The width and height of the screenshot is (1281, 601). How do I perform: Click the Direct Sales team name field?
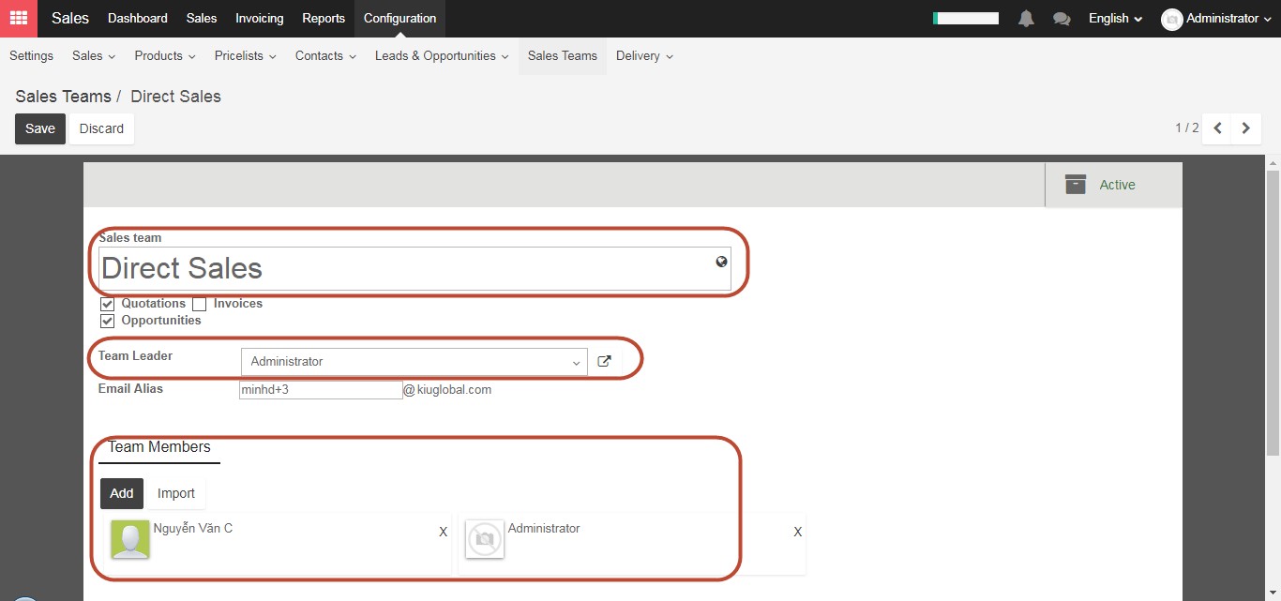[414, 268]
